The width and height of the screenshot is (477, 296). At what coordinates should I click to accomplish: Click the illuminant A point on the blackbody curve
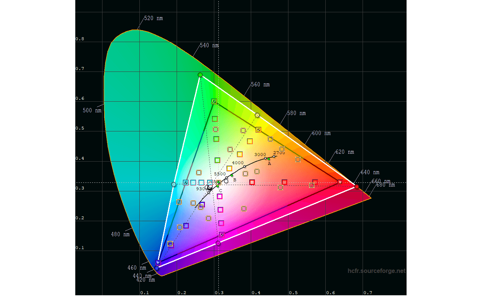pos(269,159)
